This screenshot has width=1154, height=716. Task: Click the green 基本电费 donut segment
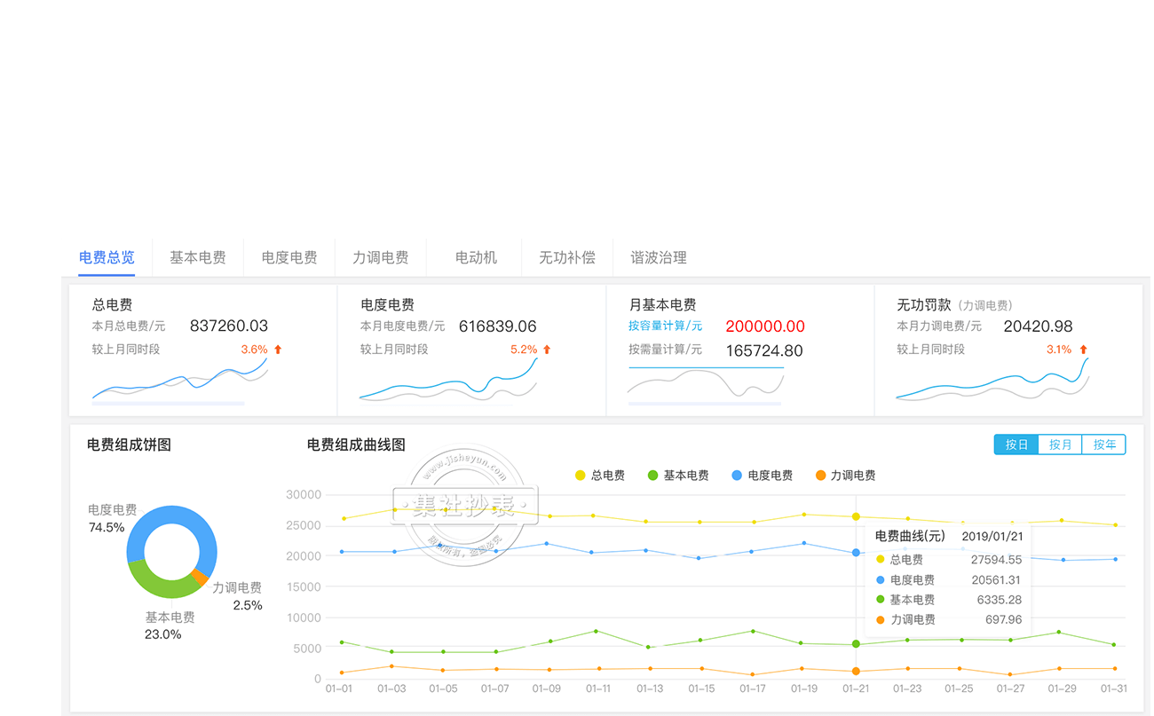[158, 583]
